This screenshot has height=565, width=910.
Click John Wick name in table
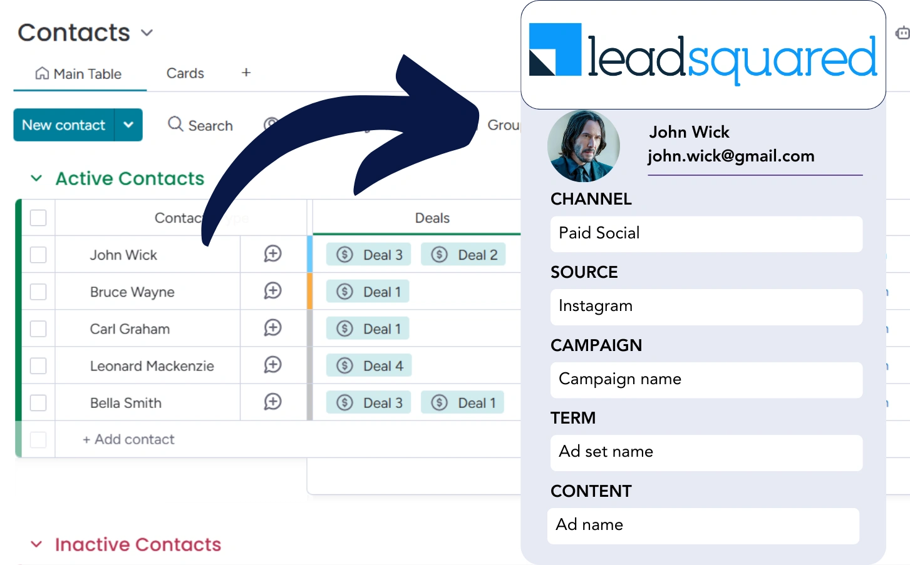[x=123, y=255]
